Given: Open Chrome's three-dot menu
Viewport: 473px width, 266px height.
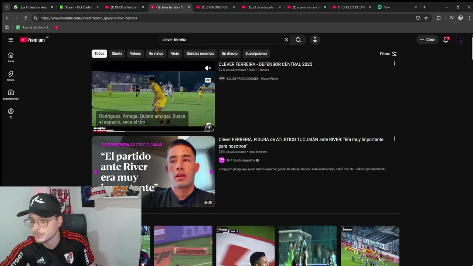Looking at the screenshot, I should tap(469, 18).
